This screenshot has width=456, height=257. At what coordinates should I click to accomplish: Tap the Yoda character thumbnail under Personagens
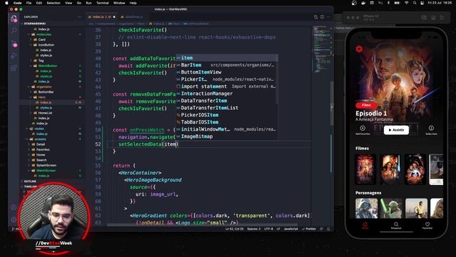[x=391, y=208]
